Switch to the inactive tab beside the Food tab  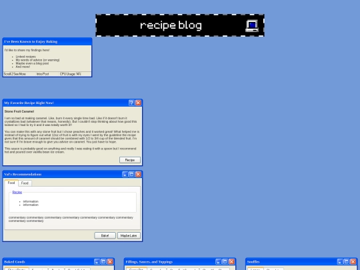click(25, 183)
